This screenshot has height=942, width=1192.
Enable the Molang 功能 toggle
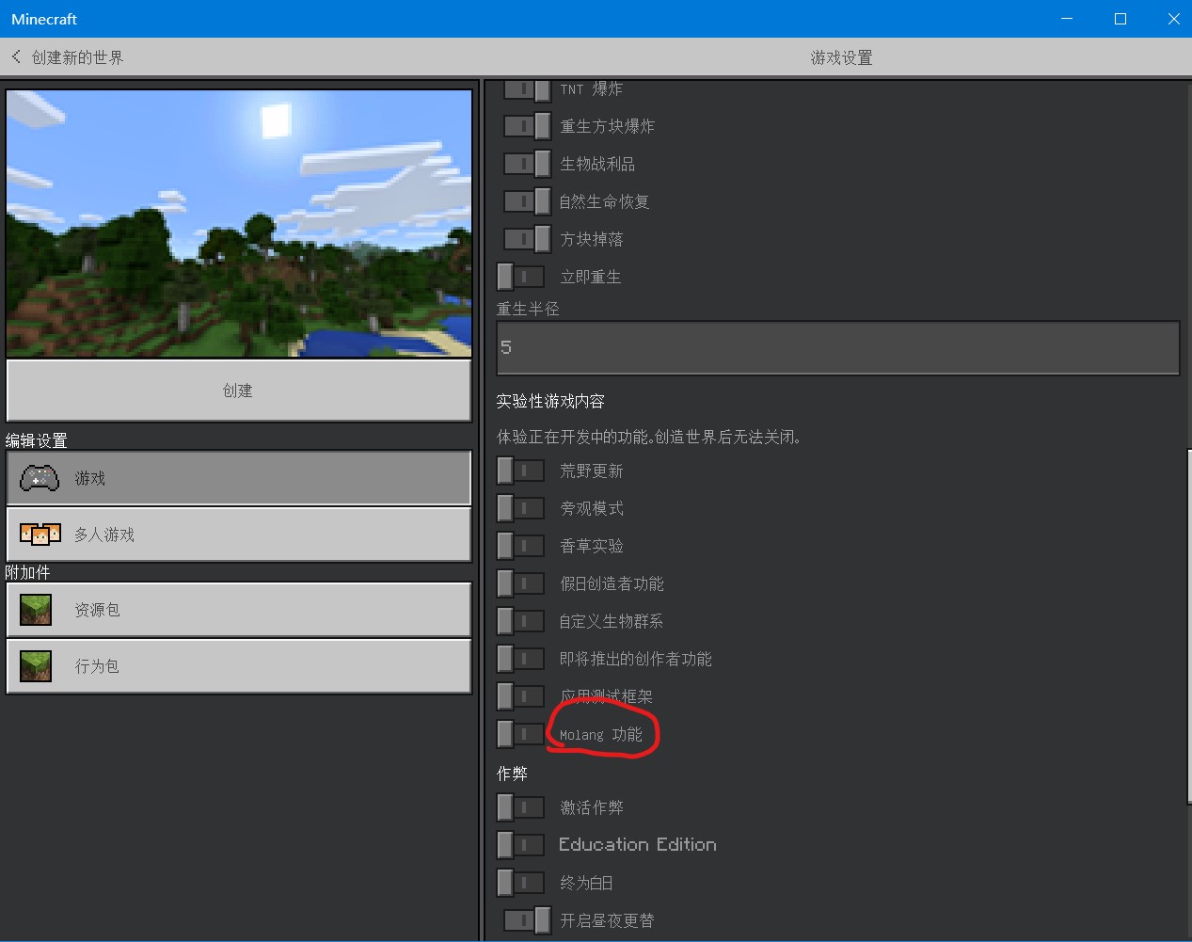[520, 734]
